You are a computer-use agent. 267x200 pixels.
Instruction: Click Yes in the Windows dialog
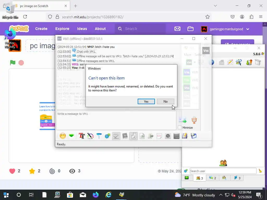click(146, 101)
